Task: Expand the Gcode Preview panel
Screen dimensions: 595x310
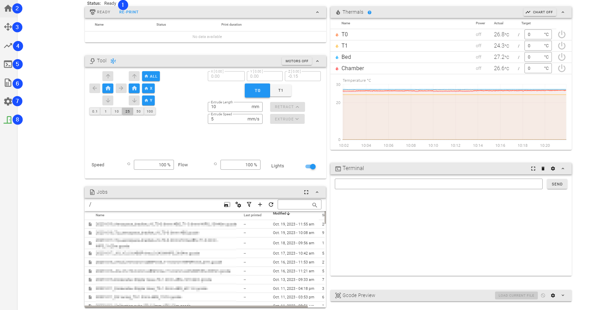Action: click(x=563, y=295)
